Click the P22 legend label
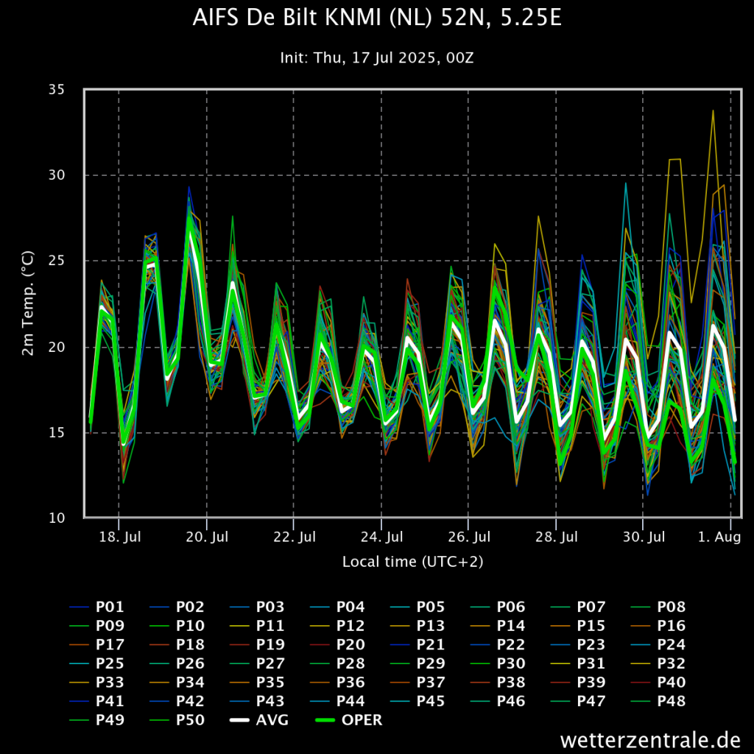 click(511, 644)
